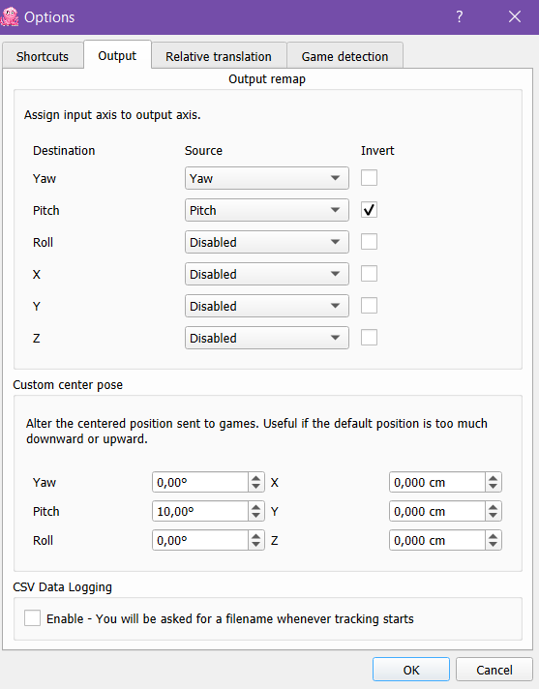Enable CSV data logging checkbox

pos(33,617)
